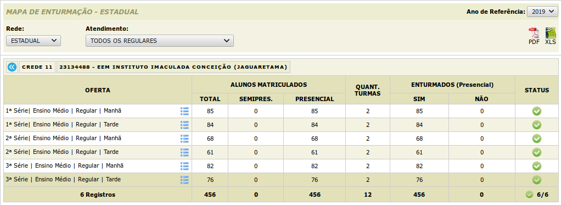This screenshot has height=205, width=561.
Task: Click the ALUNOS MATRICULADOS header
Action: (x=268, y=85)
